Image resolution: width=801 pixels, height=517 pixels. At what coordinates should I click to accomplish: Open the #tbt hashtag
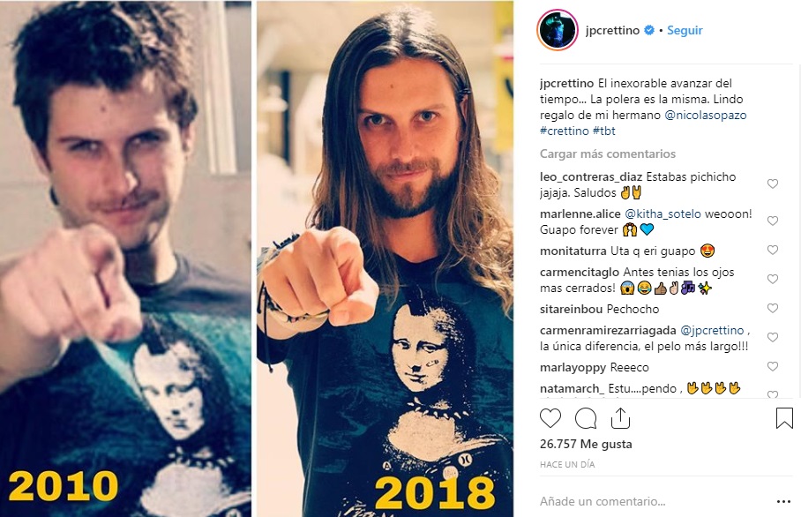coord(603,131)
